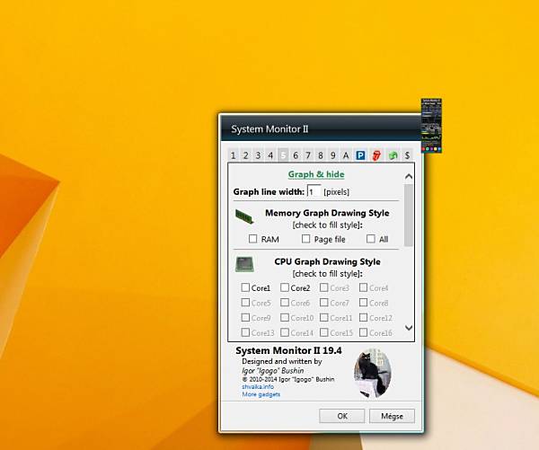Click the scroll up arrow
The width and height of the screenshot is (539, 450).
[x=409, y=176]
